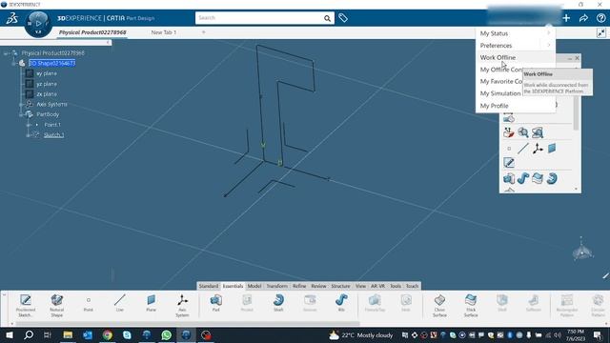The height and width of the screenshot is (343, 610).
Task: Select Sketch.1 in the tree
Action: pyautogui.click(x=53, y=135)
